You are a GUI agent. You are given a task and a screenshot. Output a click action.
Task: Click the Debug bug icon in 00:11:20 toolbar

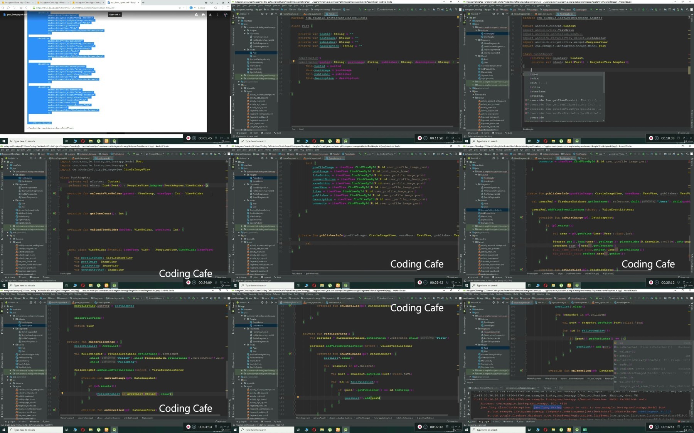(x=412, y=10)
